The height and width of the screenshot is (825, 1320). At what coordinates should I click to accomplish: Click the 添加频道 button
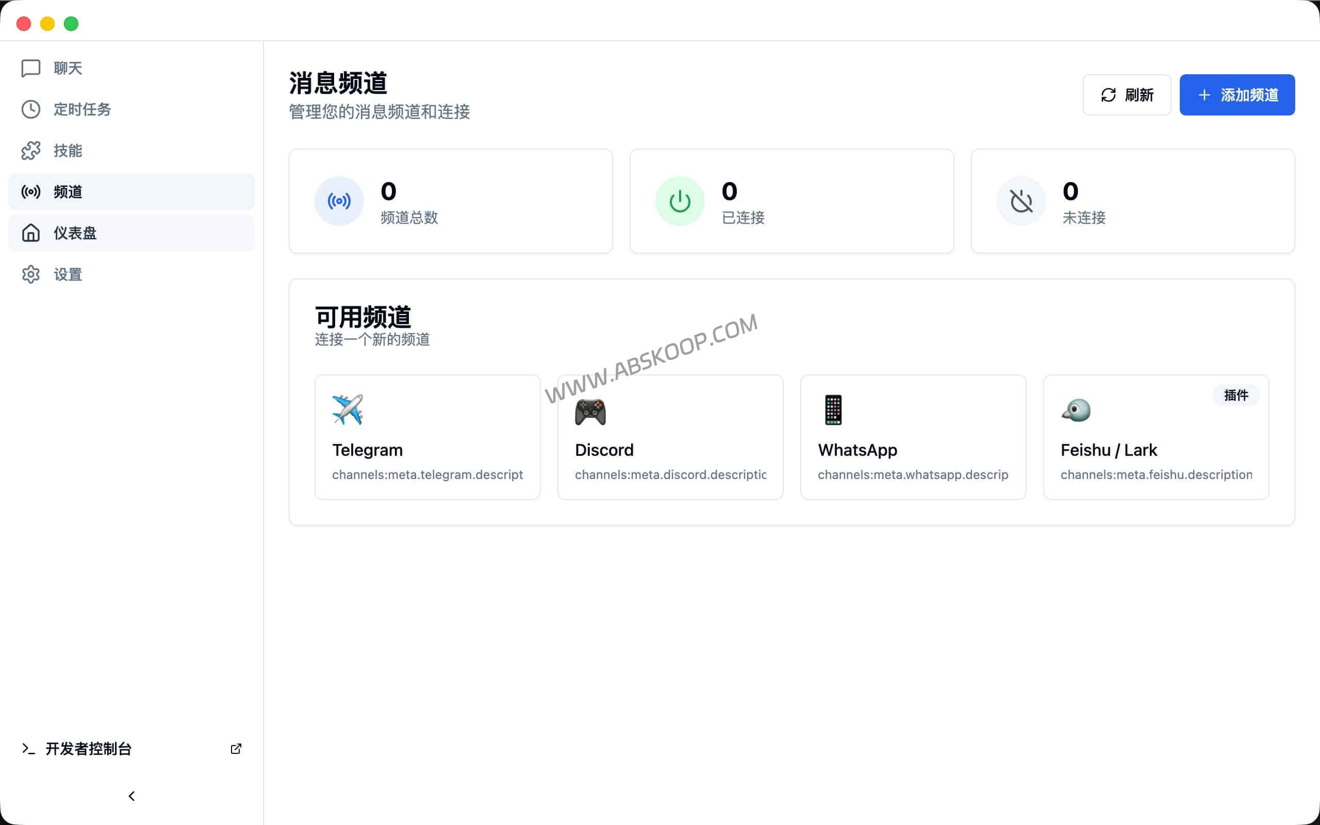[x=1236, y=94]
